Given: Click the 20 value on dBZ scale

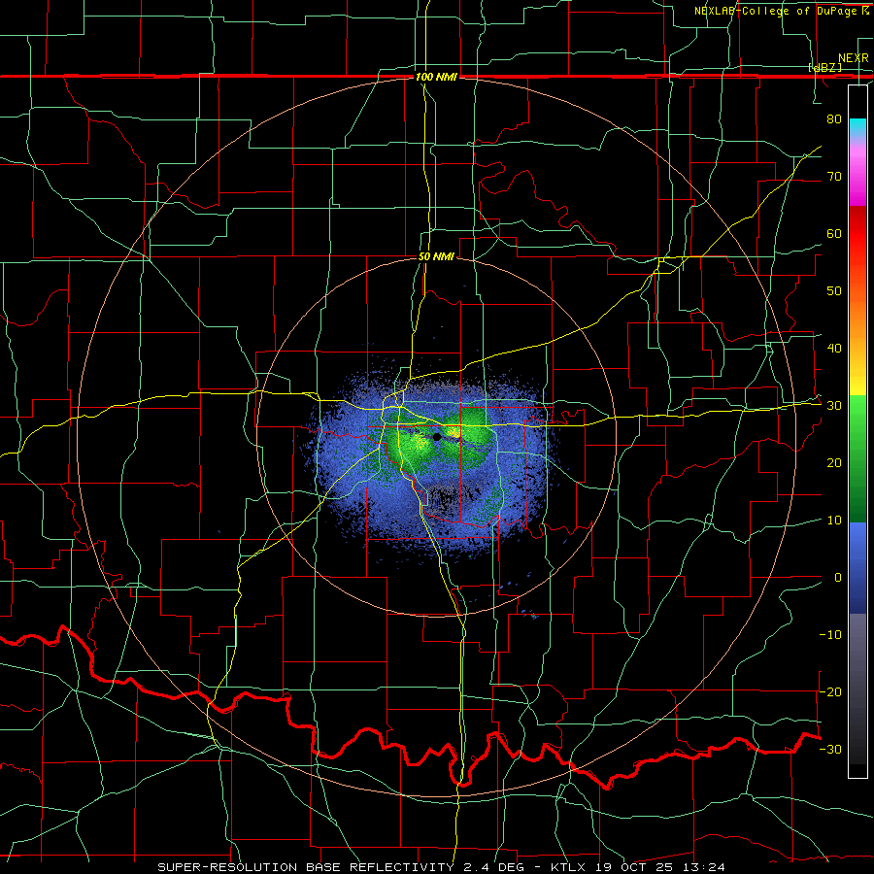Looking at the screenshot, I should pos(834,463).
